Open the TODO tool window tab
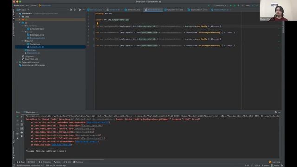This screenshot has height=167, width=297. click(32, 162)
